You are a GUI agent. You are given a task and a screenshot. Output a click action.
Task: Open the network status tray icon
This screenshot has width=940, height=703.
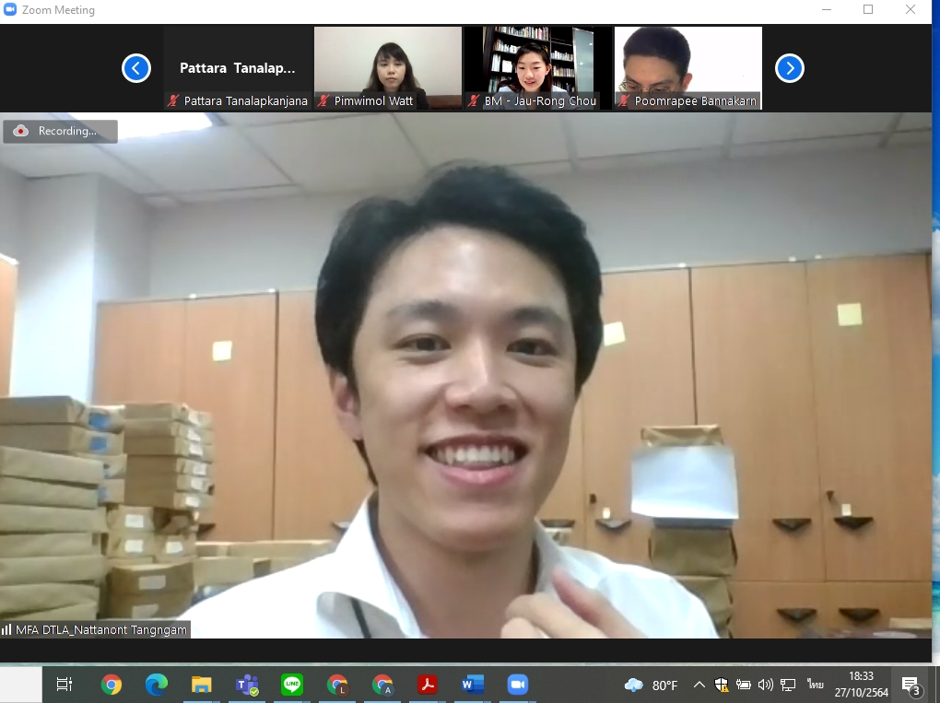click(x=788, y=685)
